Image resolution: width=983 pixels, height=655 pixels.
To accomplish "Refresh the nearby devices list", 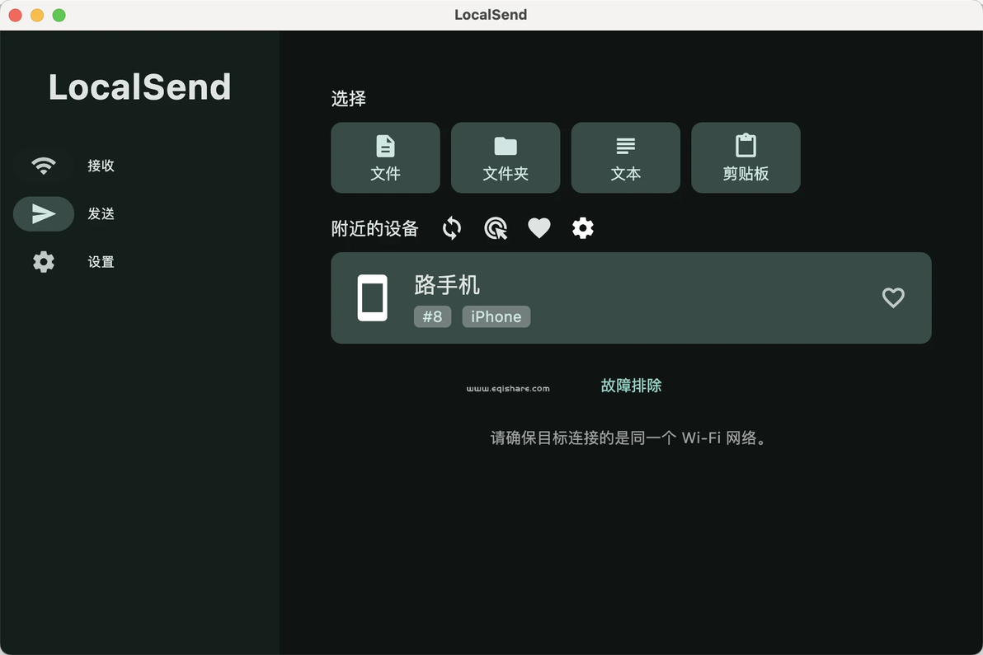I will (x=452, y=228).
